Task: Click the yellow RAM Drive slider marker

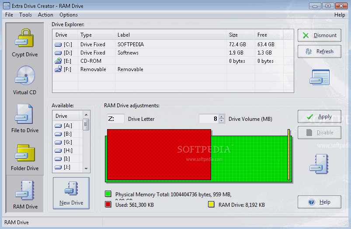Action: coord(289,154)
